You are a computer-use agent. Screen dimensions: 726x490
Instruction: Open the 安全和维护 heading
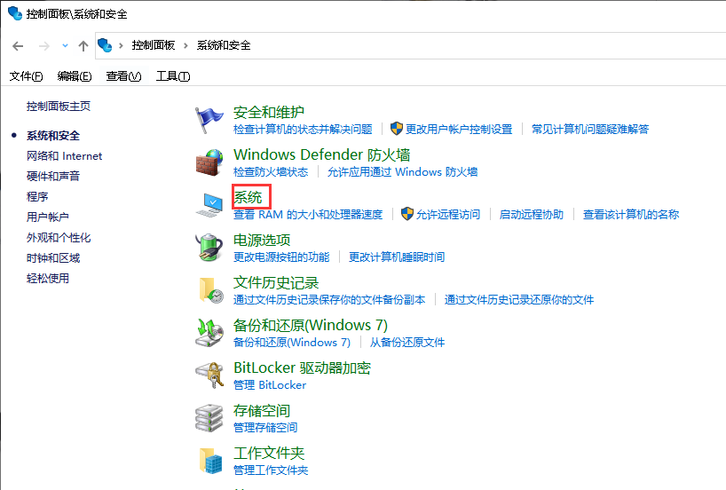tap(269, 112)
